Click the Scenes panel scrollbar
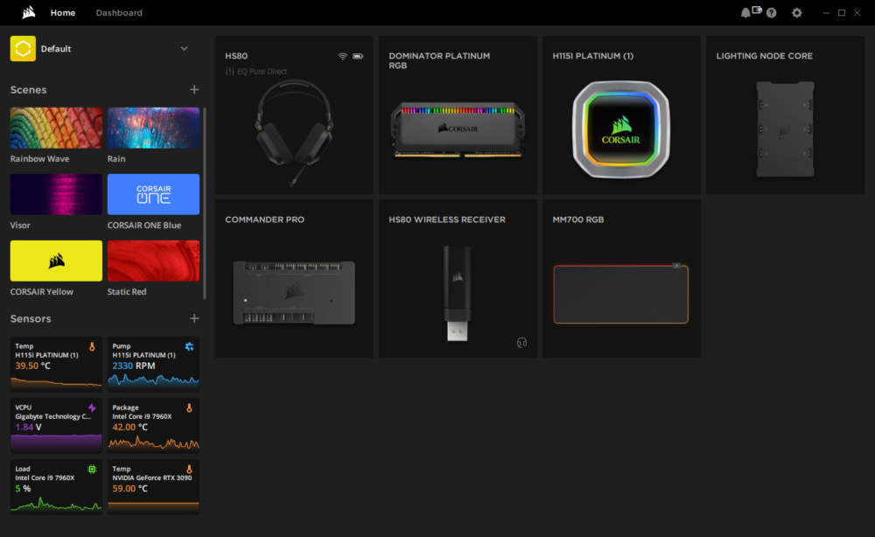875x537 pixels. point(205,204)
